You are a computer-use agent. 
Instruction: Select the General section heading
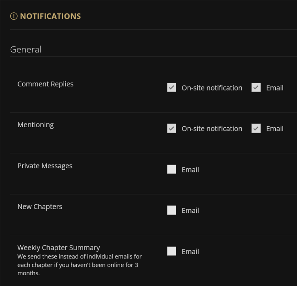pyautogui.click(x=26, y=50)
